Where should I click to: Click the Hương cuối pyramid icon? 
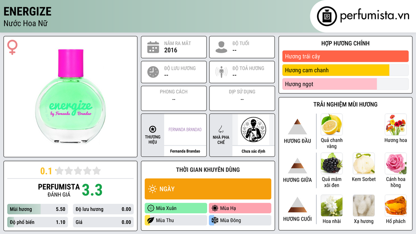(x=297, y=205)
